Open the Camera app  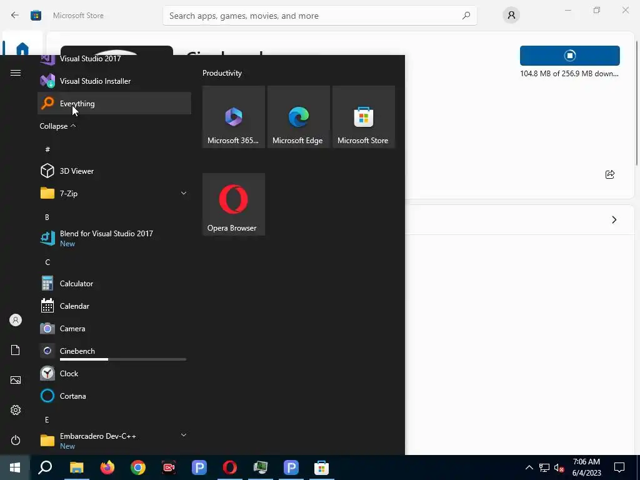click(114, 328)
